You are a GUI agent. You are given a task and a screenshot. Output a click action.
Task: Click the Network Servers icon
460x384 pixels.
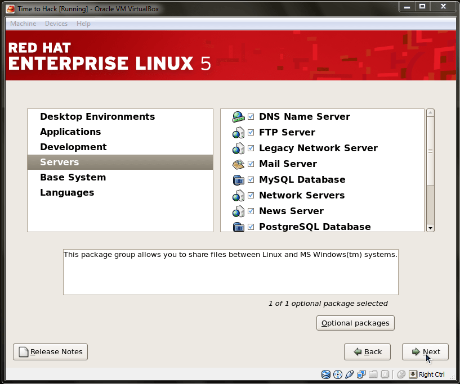pyautogui.click(x=238, y=196)
